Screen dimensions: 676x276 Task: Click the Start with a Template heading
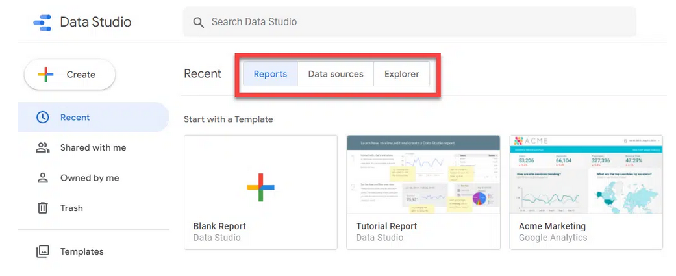pos(229,119)
